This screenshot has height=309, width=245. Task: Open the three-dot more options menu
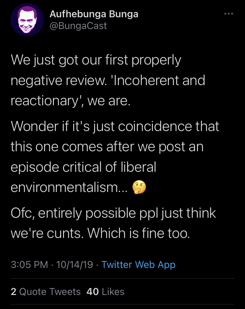pos(228,14)
